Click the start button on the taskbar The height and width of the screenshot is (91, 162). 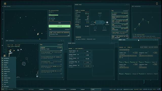[x=4, y=89]
